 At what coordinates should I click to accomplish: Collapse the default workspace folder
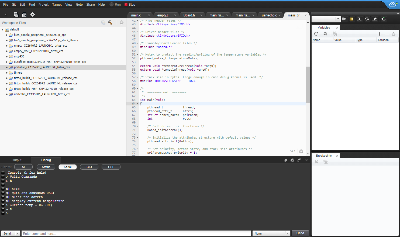(2, 29)
